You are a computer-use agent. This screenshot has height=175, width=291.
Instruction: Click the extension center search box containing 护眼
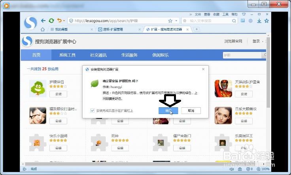[x=242, y=55]
